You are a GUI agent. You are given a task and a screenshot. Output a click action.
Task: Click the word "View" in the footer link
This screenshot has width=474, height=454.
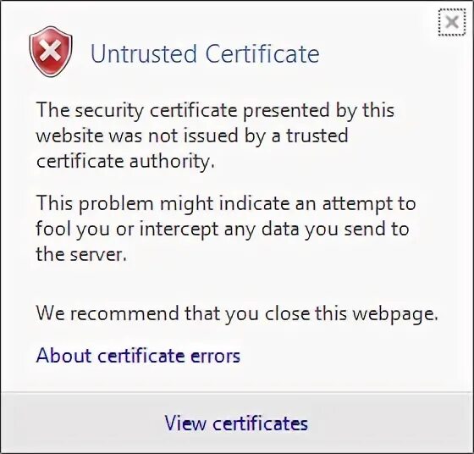tap(185, 423)
